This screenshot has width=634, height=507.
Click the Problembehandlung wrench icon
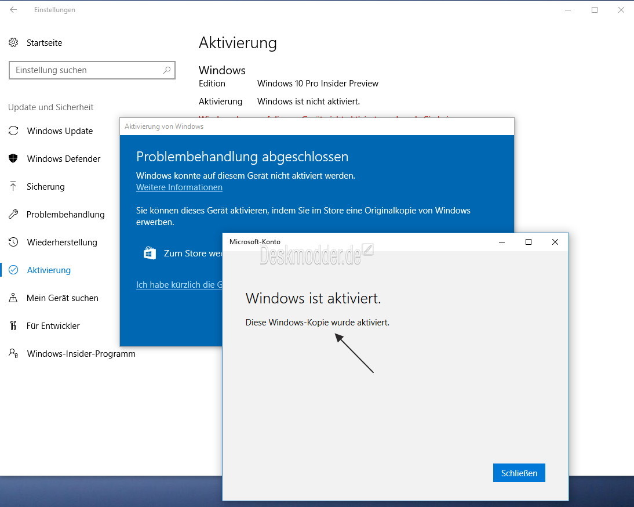13,214
